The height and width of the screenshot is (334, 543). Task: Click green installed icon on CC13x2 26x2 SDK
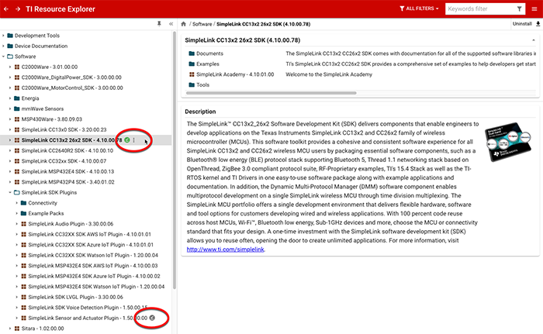coord(127,140)
